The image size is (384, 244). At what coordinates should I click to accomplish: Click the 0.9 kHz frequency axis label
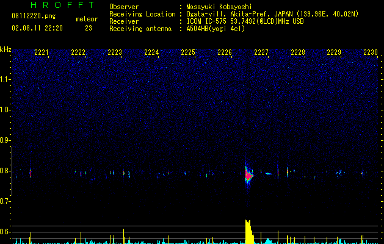[x=5, y=140]
